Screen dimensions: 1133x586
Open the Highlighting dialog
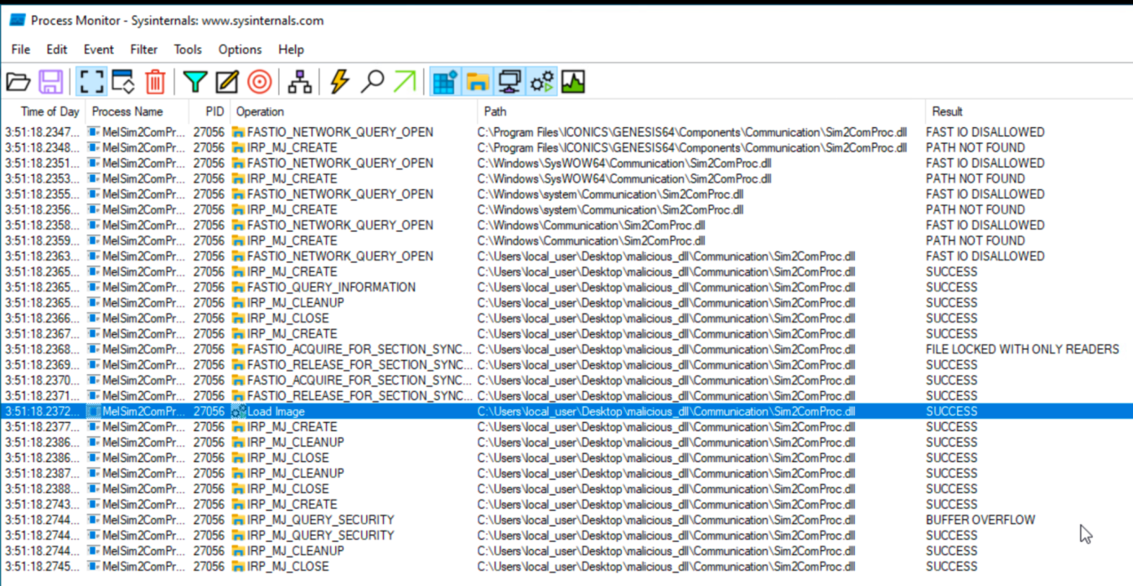pyautogui.click(x=225, y=81)
